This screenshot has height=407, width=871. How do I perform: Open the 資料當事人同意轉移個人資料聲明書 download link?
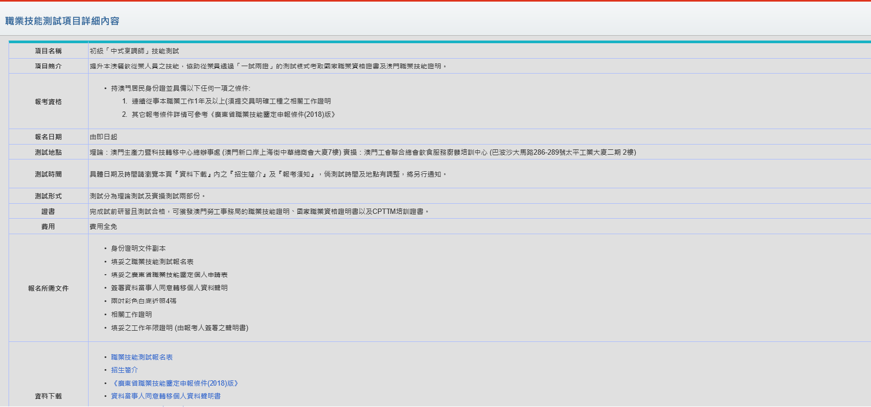[x=165, y=396]
